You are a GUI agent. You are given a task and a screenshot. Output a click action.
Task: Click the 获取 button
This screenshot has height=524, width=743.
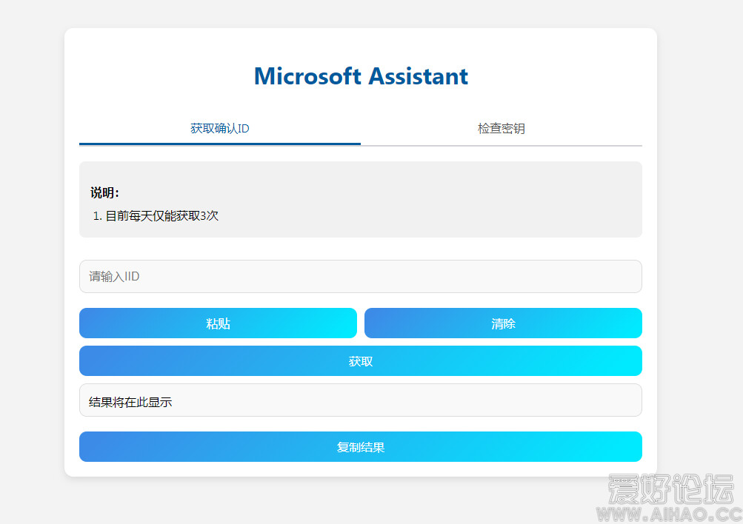(361, 361)
